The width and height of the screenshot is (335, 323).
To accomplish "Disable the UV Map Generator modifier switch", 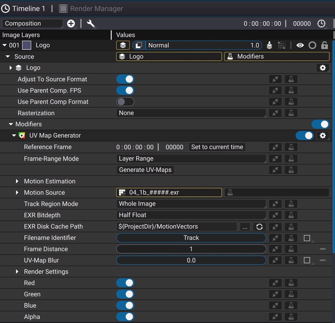I will tap(305, 135).
